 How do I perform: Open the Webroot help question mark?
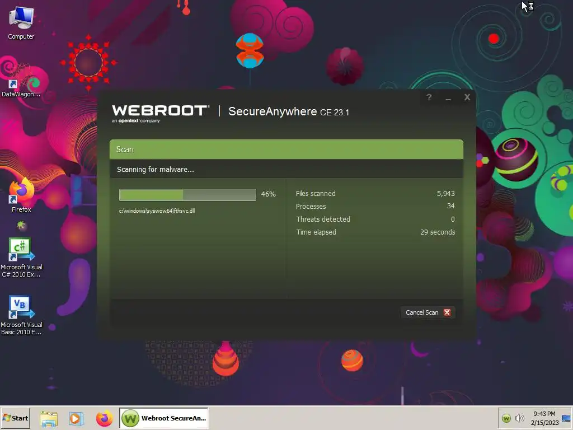(x=429, y=97)
